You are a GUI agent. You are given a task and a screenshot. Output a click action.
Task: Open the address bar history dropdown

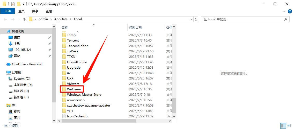point(191,19)
